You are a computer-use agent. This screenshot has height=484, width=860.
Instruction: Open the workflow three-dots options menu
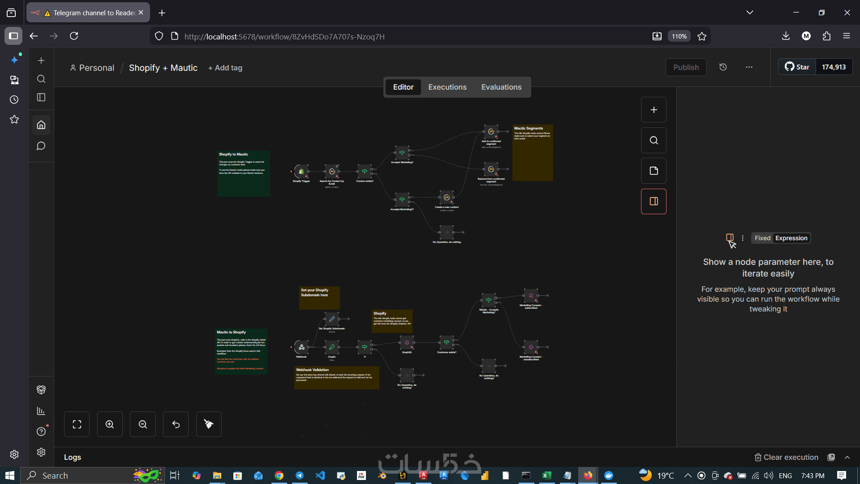[x=749, y=67]
